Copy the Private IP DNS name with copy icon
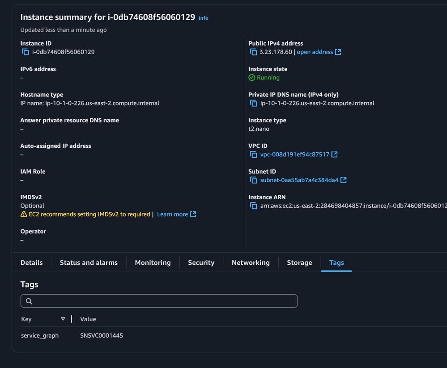447x368 pixels. click(x=254, y=103)
